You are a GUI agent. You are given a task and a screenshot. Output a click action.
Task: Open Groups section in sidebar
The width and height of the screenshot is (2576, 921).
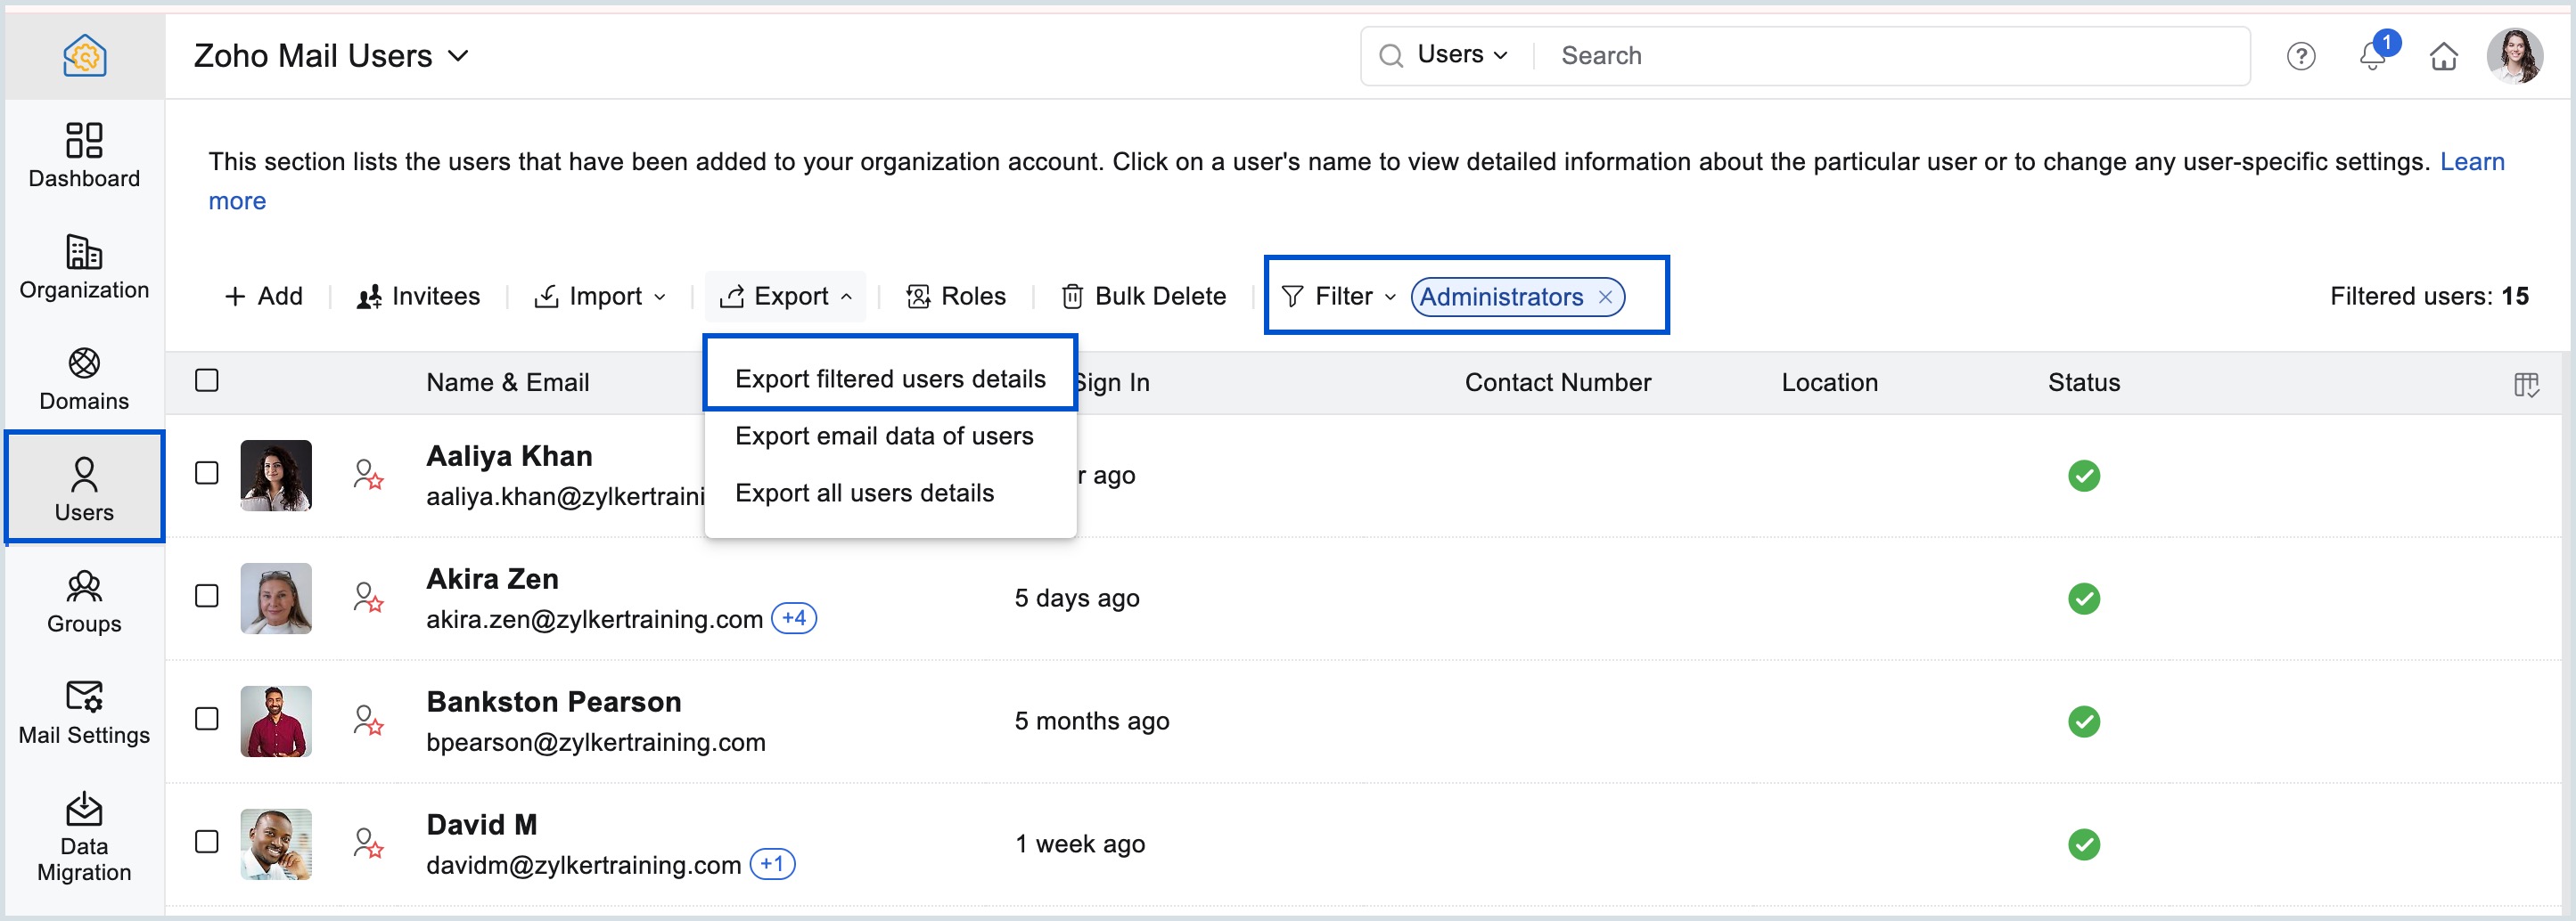pos(84,600)
